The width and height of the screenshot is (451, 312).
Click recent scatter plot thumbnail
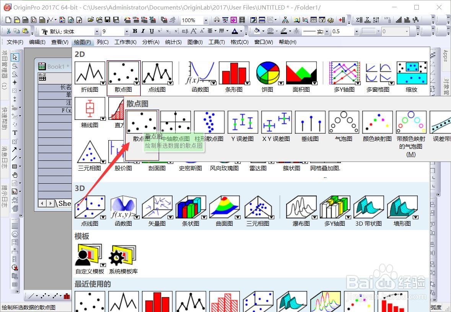[x=90, y=301]
